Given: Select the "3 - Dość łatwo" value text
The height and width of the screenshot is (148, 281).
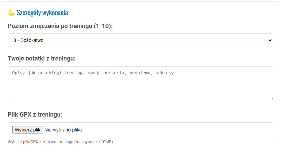Looking at the screenshot, I should (x=28, y=40).
